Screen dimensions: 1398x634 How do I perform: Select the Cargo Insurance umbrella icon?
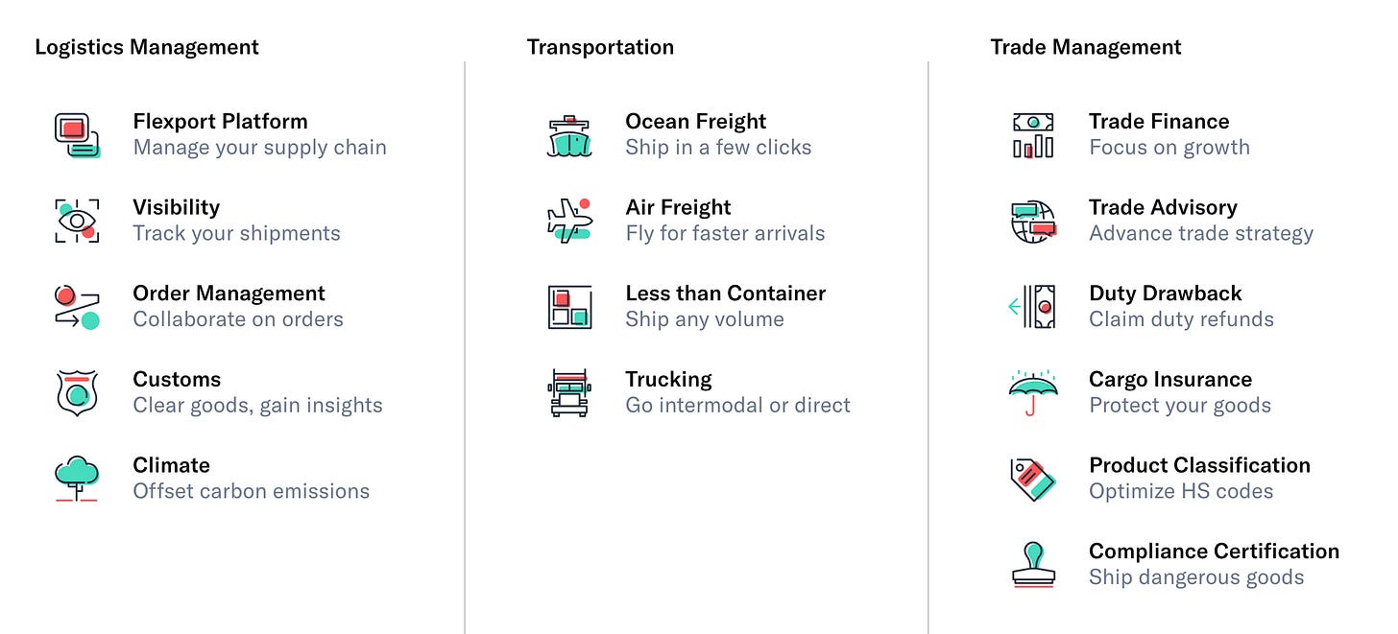pos(1032,392)
